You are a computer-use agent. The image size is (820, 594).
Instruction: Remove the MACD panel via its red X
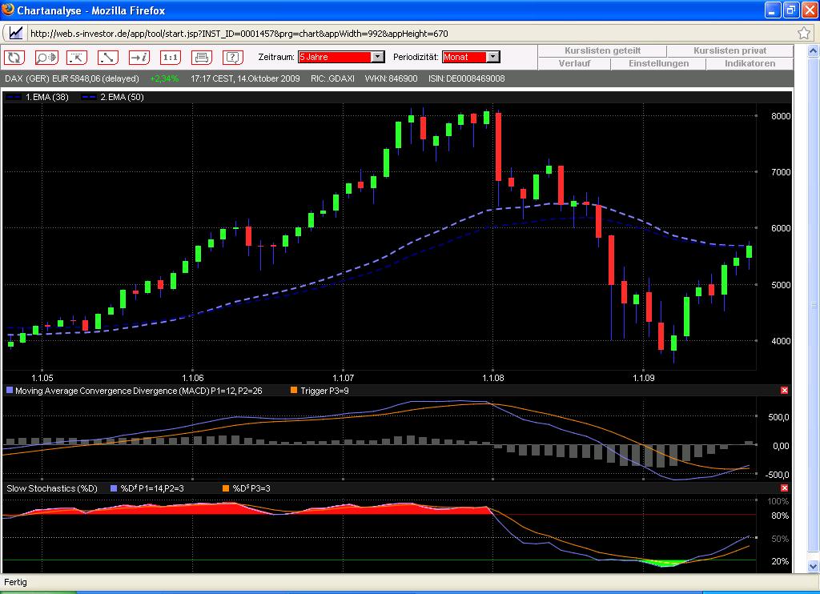point(784,390)
